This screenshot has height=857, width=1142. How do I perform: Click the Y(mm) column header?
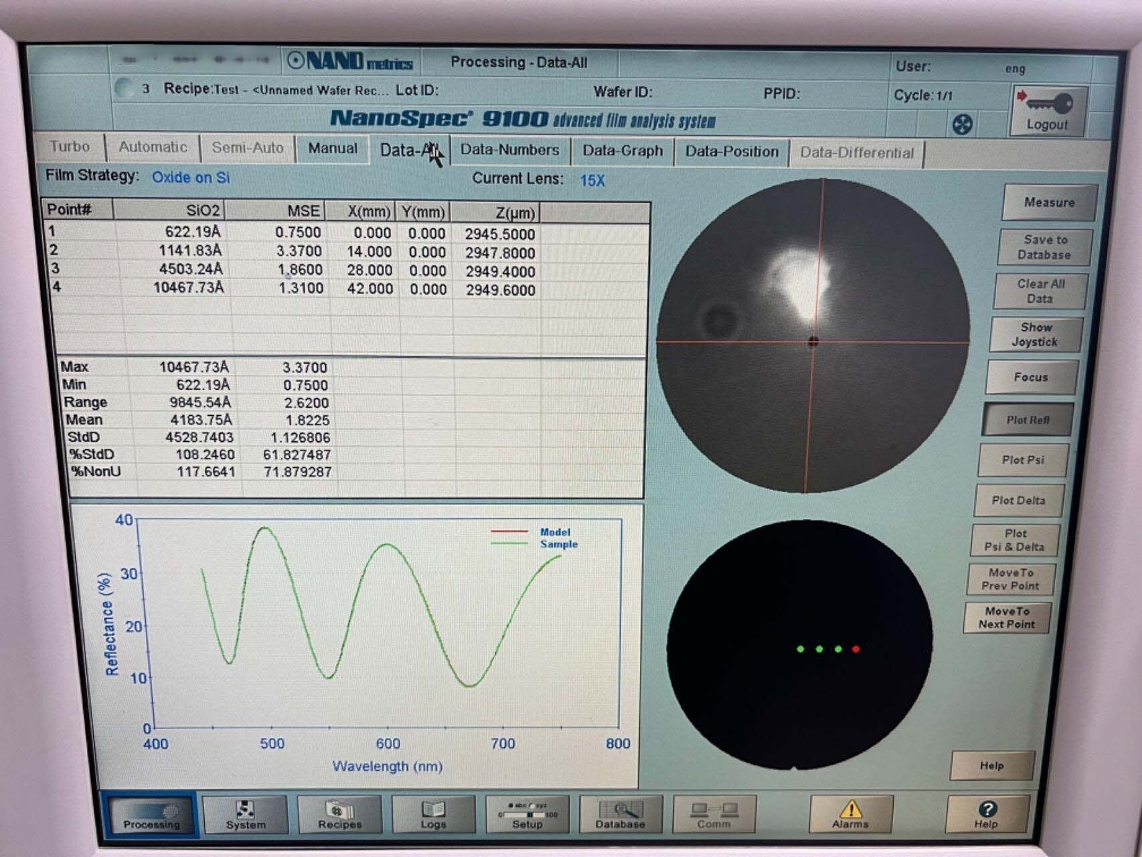click(x=422, y=212)
